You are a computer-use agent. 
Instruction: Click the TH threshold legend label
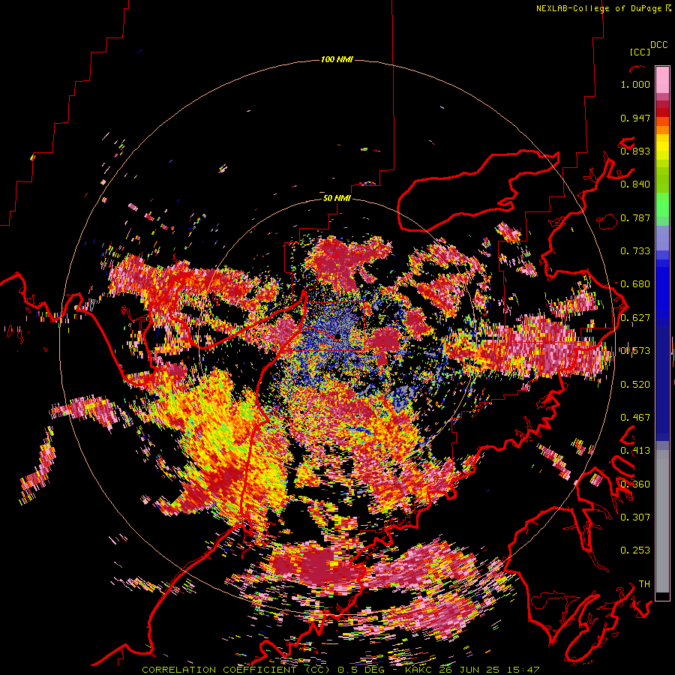[644, 584]
